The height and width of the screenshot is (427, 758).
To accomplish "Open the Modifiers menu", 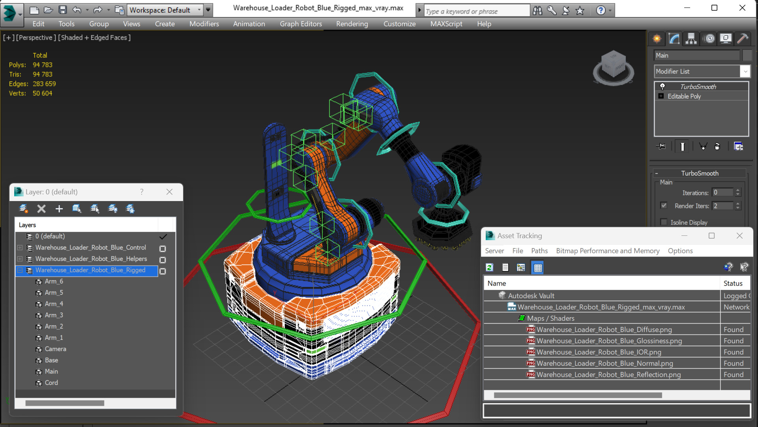I will (204, 24).
